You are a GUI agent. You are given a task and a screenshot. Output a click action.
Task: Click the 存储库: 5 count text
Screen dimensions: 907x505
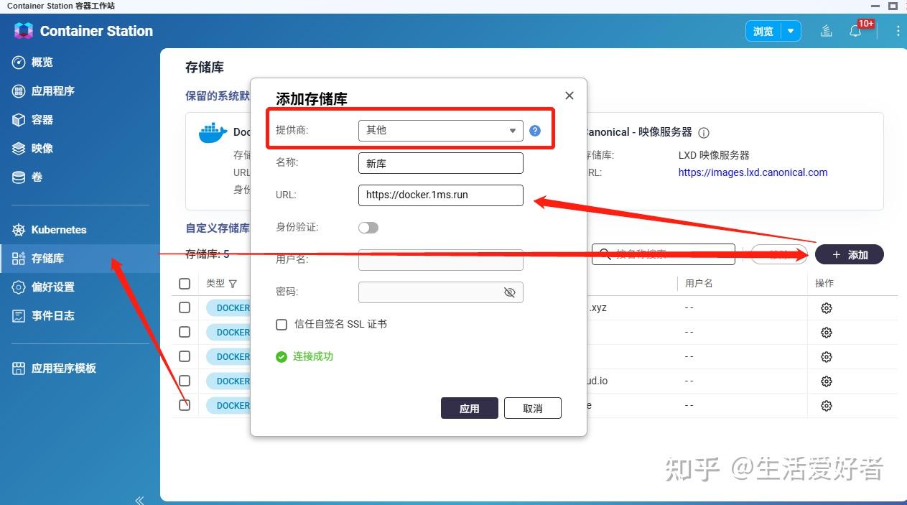coord(208,254)
